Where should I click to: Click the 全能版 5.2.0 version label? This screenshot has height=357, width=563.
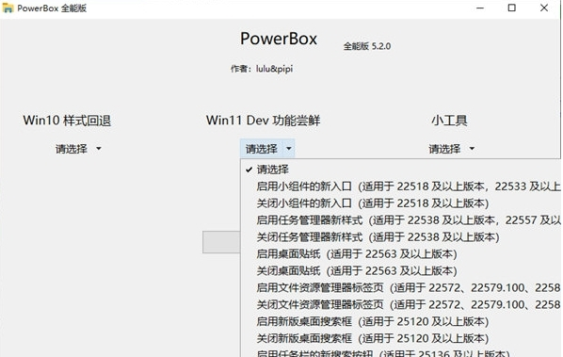(367, 46)
